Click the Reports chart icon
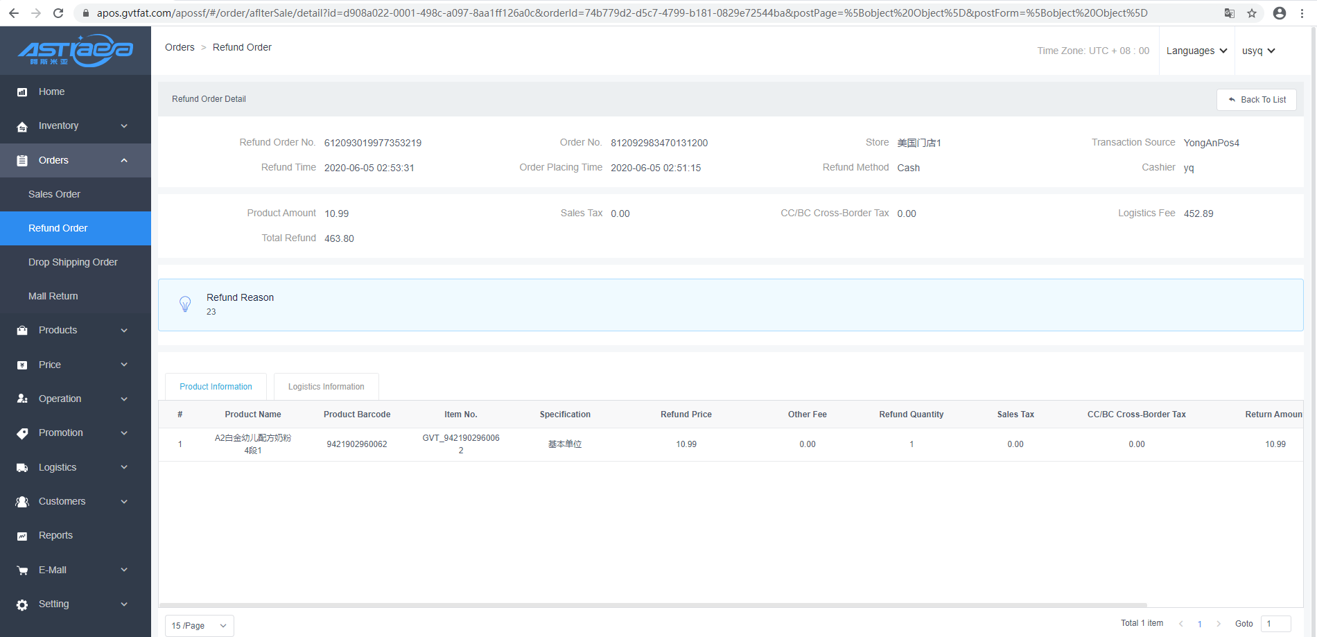1317x637 pixels. pos(22,536)
